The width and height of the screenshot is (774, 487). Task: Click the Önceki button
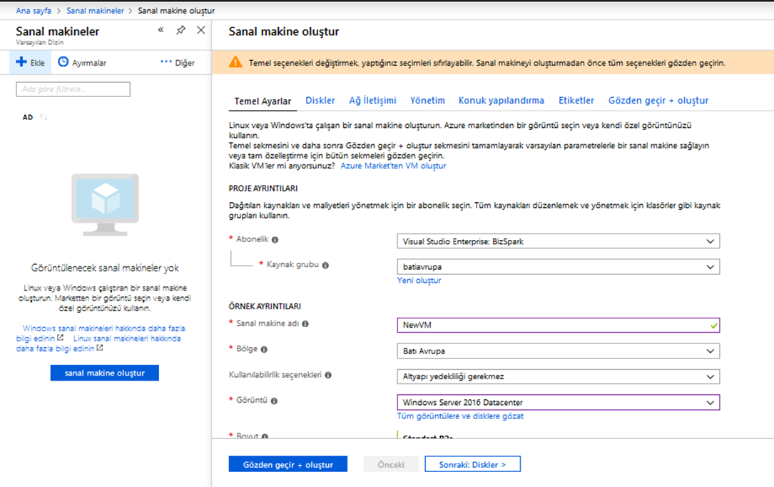pyautogui.click(x=391, y=464)
